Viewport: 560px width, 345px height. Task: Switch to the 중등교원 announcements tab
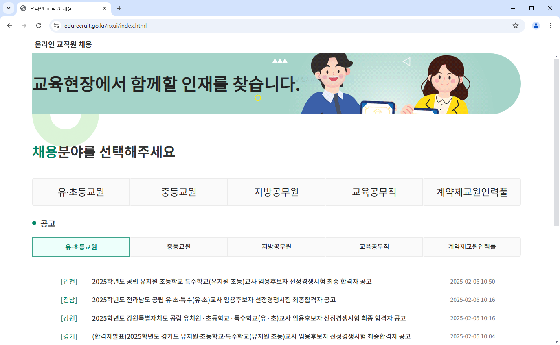point(178,247)
